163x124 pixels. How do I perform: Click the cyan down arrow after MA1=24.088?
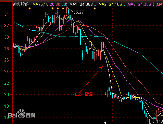(95, 4)
